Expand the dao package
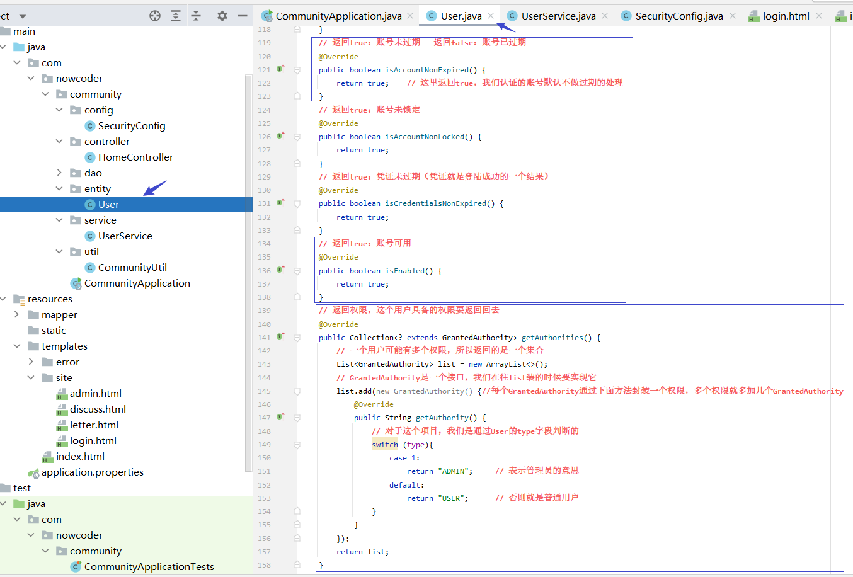Image resolution: width=853 pixels, height=577 pixels. coord(59,173)
